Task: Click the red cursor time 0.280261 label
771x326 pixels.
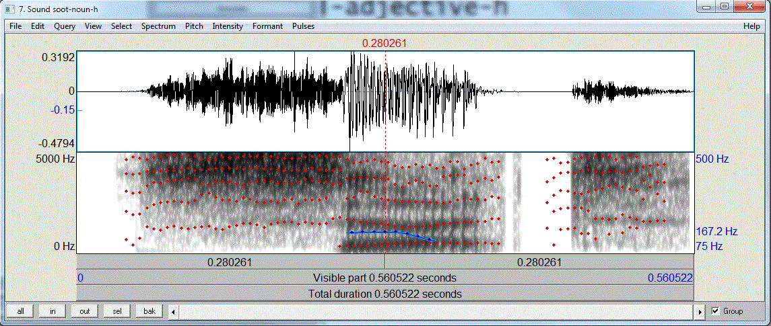Action: pyautogui.click(x=384, y=44)
